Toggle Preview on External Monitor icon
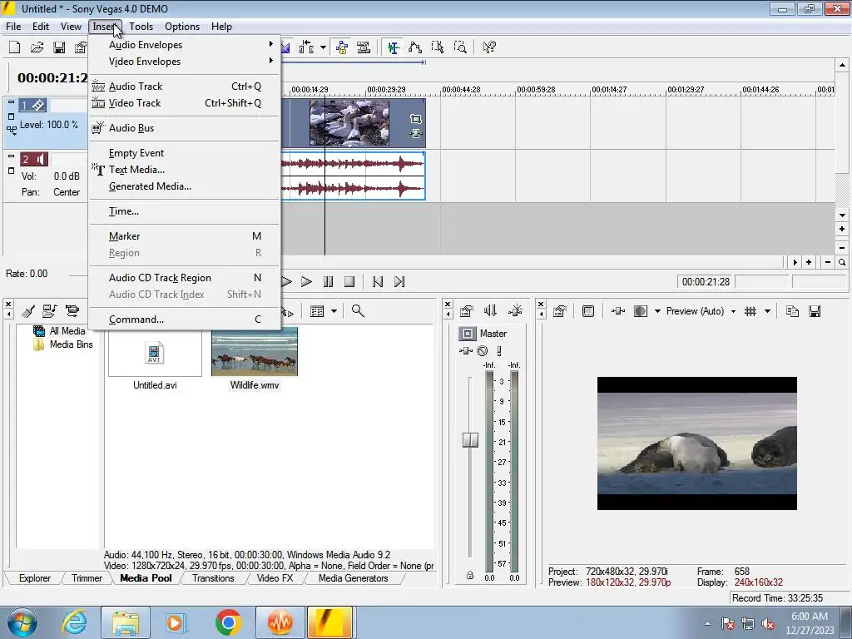This screenshot has height=639, width=852. point(588,311)
